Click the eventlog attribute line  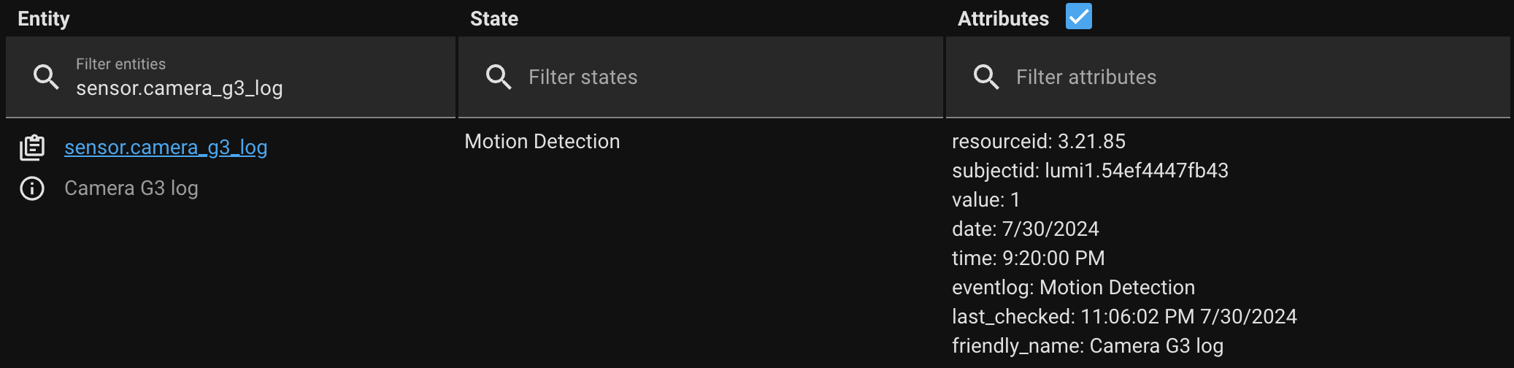click(1073, 288)
